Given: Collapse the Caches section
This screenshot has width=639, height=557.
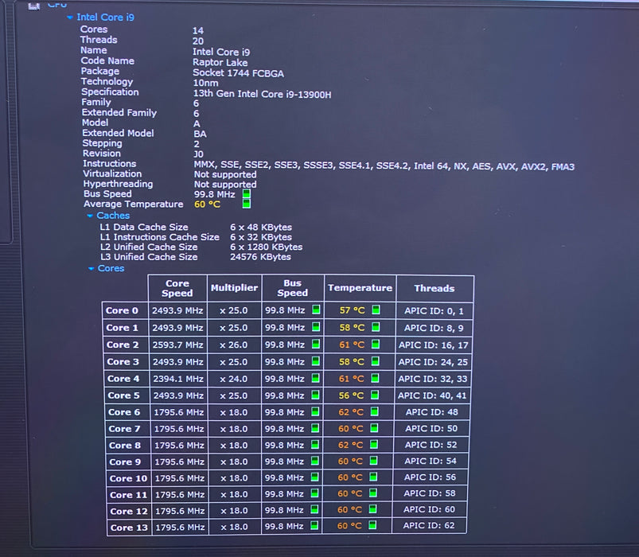Looking at the screenshot, I should tap(90, 216).
